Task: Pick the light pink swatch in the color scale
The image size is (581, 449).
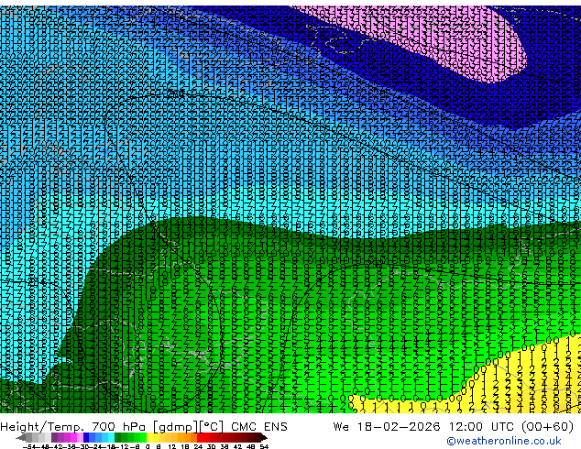Action: (x=80, y=437)
